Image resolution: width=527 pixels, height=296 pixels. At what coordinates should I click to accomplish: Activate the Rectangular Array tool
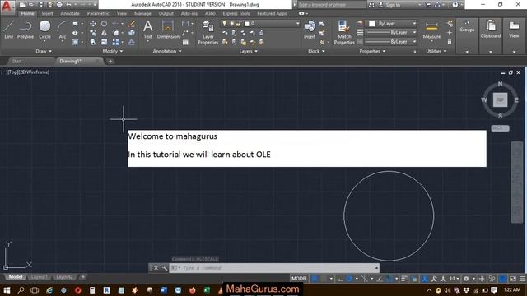(115, 42)
